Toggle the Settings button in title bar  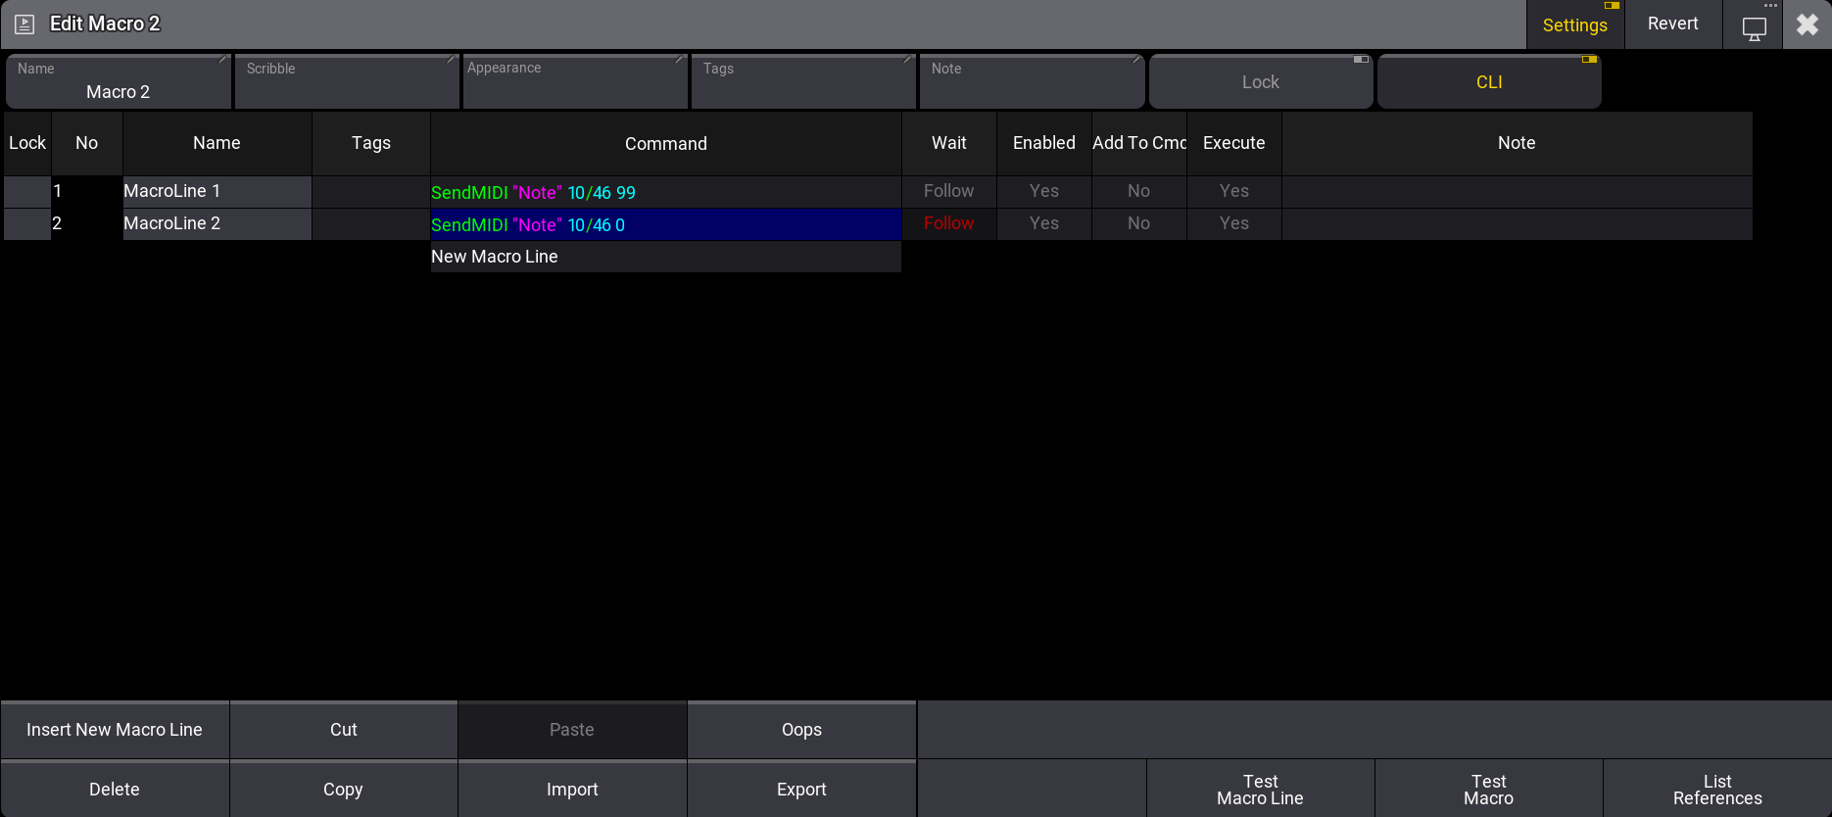[x=1574, y=25]
